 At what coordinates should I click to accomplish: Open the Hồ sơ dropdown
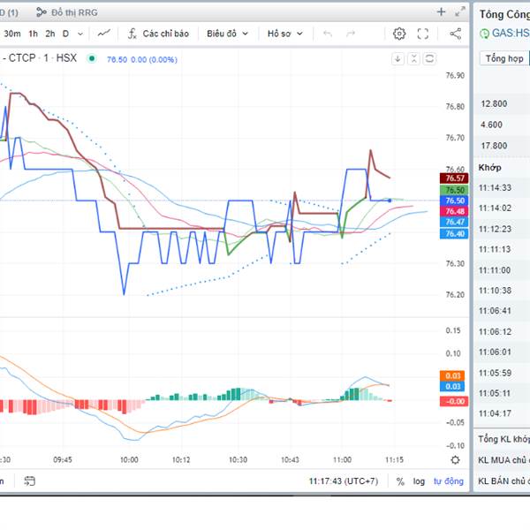coord(284,34)
